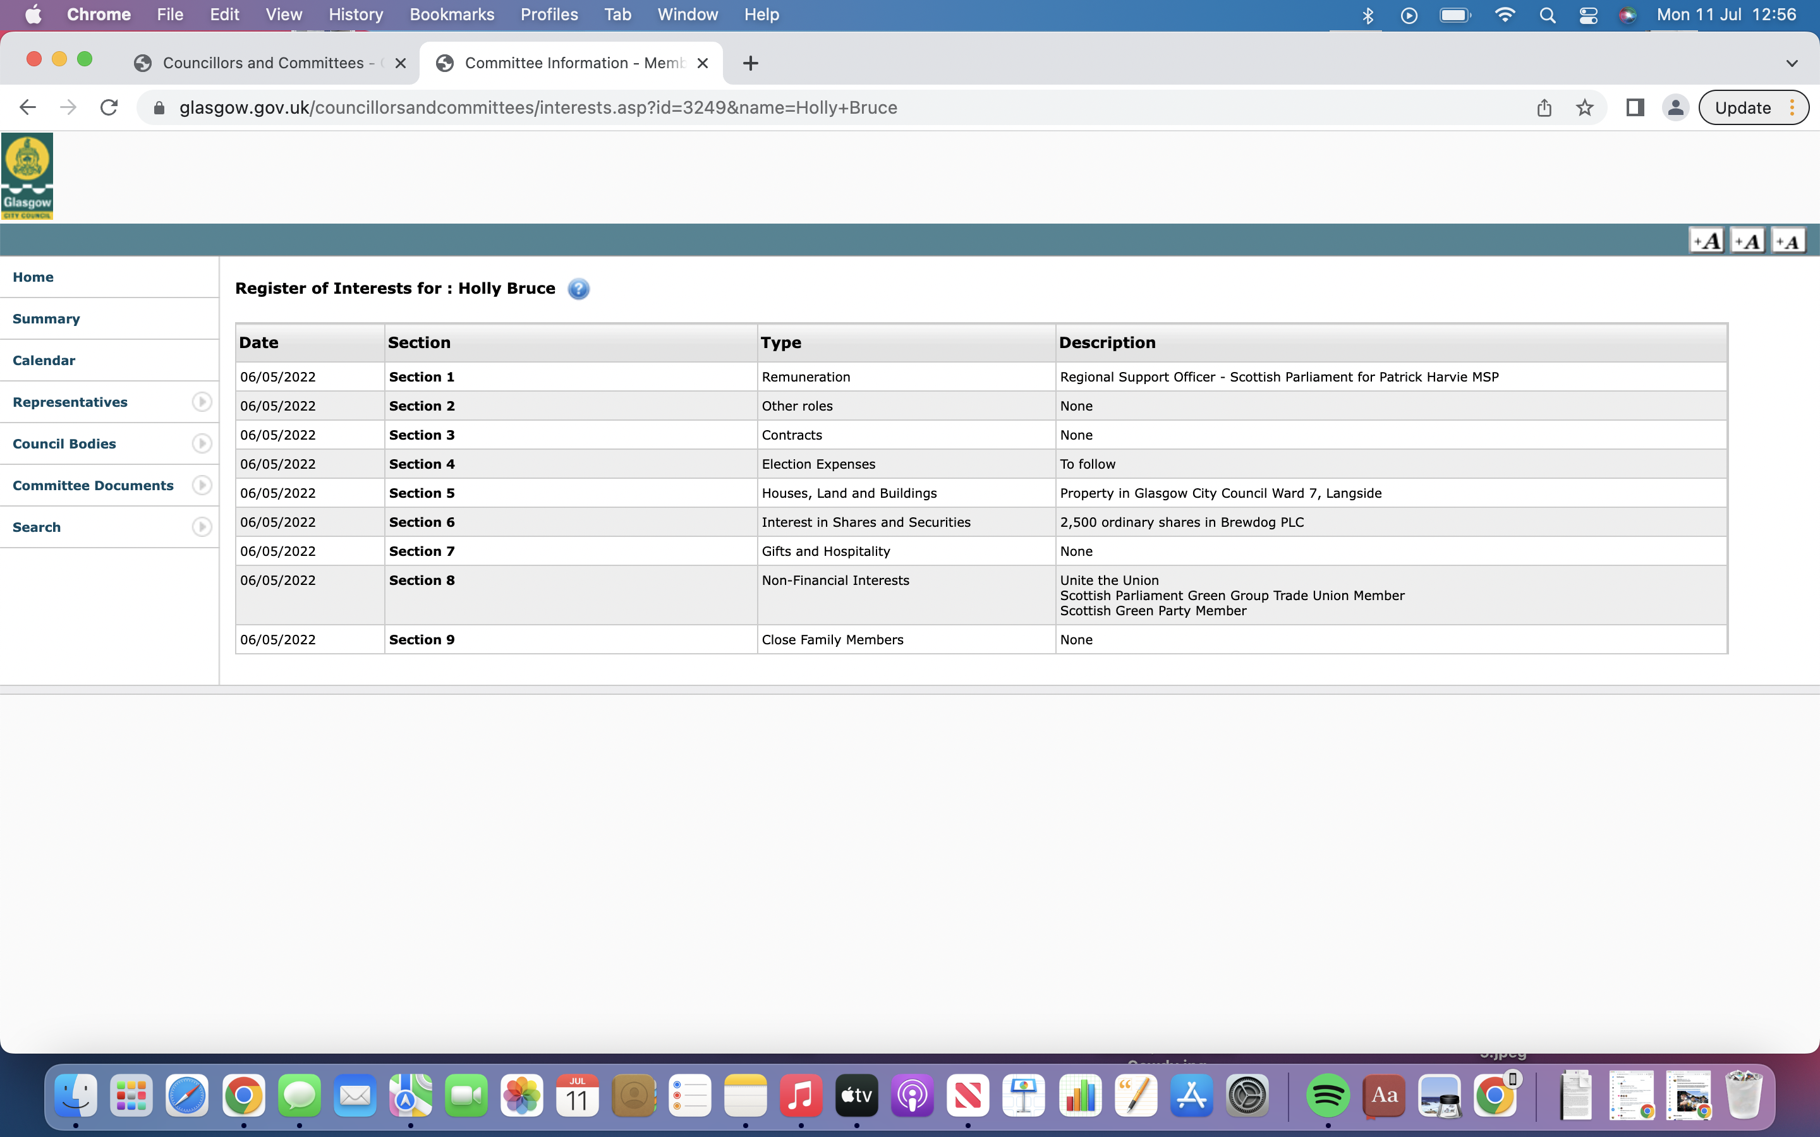Open tab search chevron dropdown

coord(1792,63)
